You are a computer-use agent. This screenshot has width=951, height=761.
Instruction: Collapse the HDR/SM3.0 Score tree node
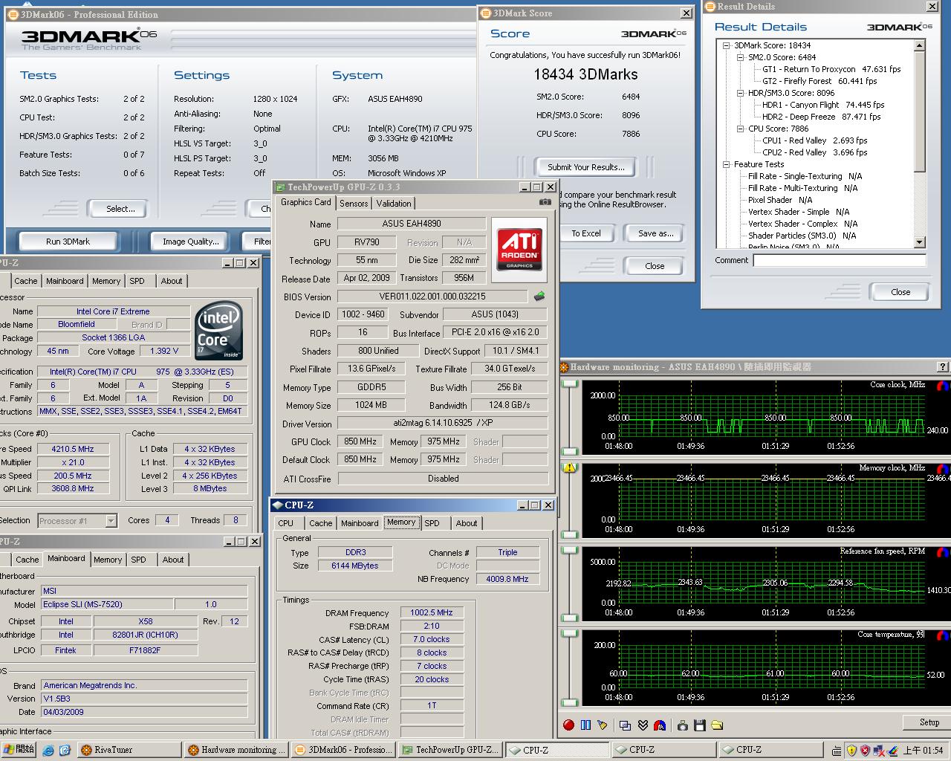(741, 93)
